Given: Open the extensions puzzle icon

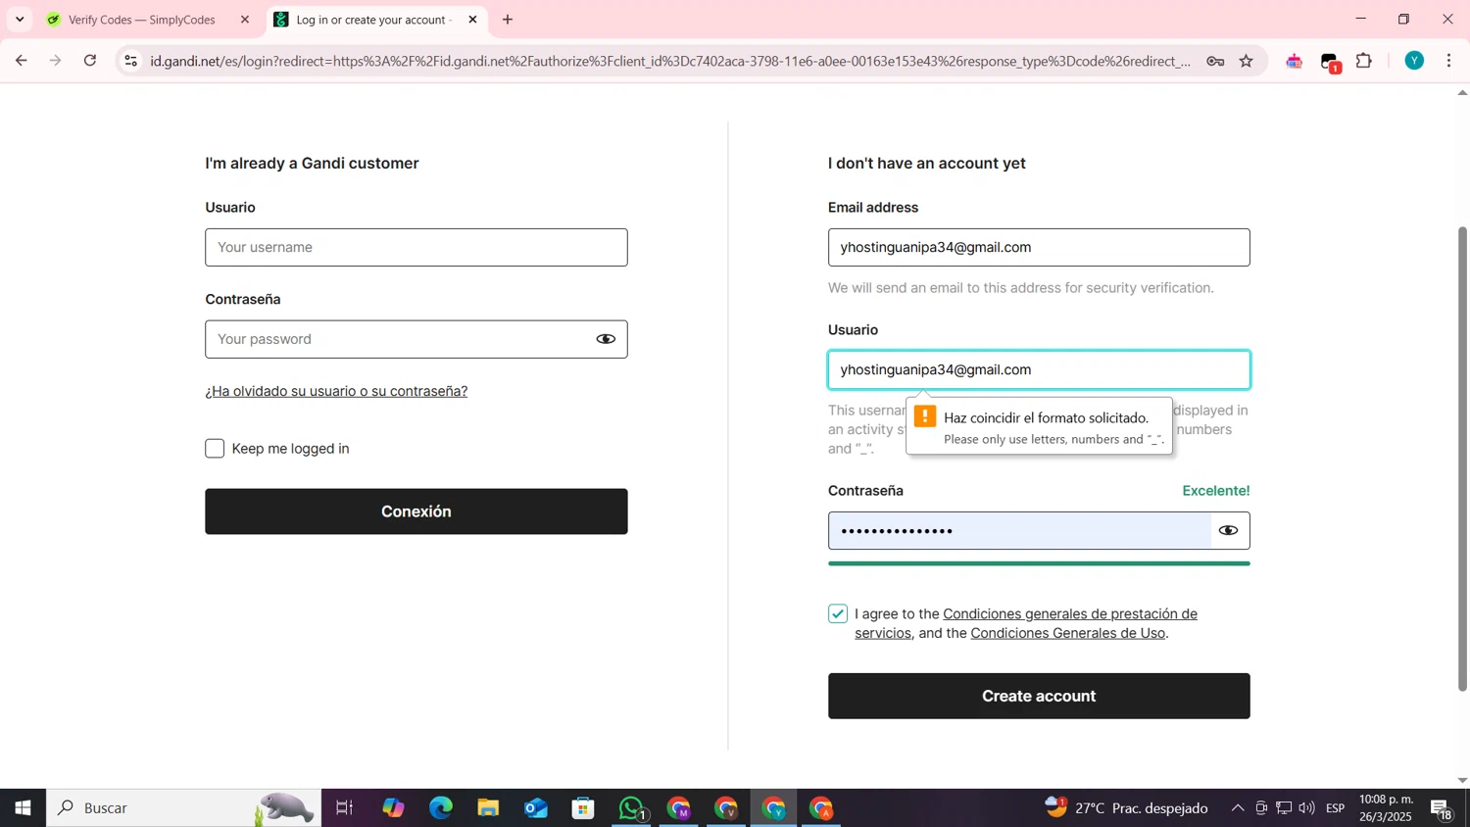Looking at the screenshot, I should pos(1364,61).
